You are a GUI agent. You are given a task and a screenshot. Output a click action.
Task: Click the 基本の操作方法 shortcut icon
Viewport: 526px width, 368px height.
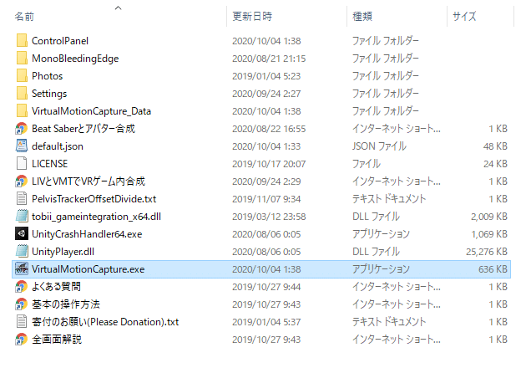pos(22,304)
